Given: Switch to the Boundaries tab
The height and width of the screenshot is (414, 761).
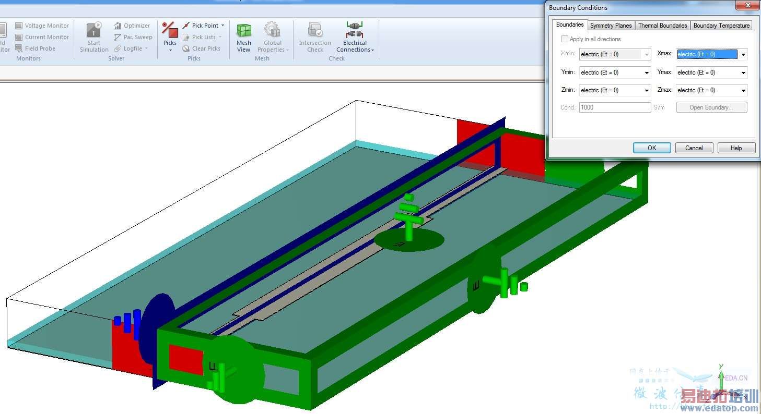Looking at the screenshot, I should (570, 25).
